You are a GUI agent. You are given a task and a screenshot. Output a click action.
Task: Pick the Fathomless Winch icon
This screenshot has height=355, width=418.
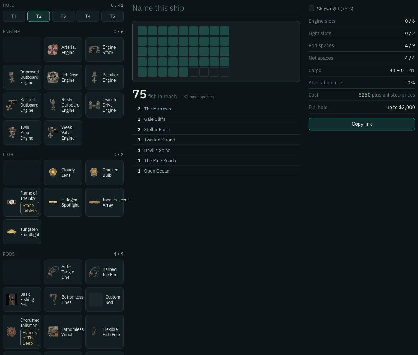click(x=53, y=332)
